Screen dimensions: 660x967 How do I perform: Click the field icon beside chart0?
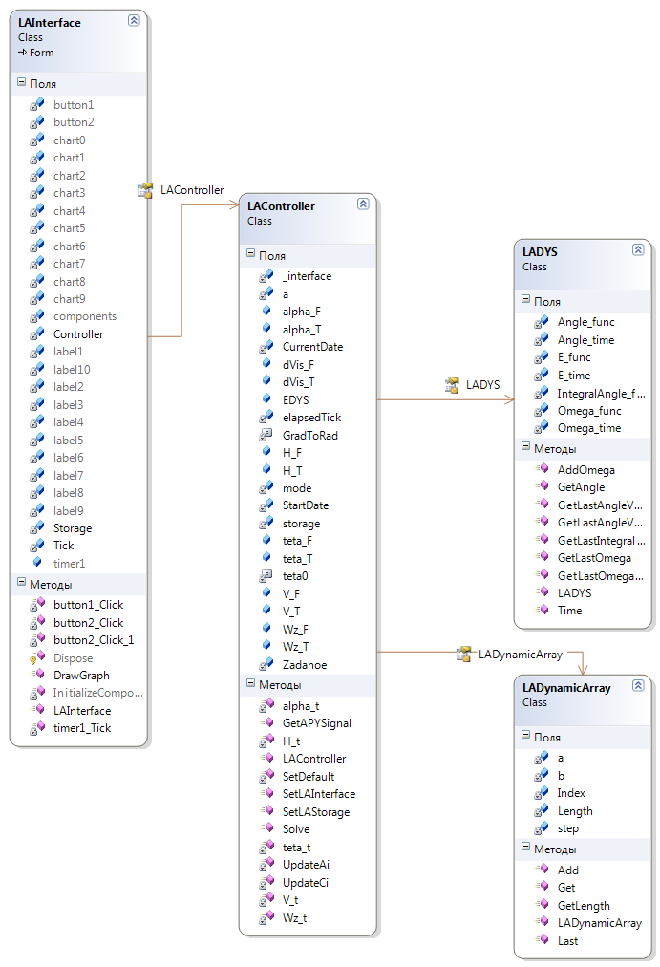point(37,140)
